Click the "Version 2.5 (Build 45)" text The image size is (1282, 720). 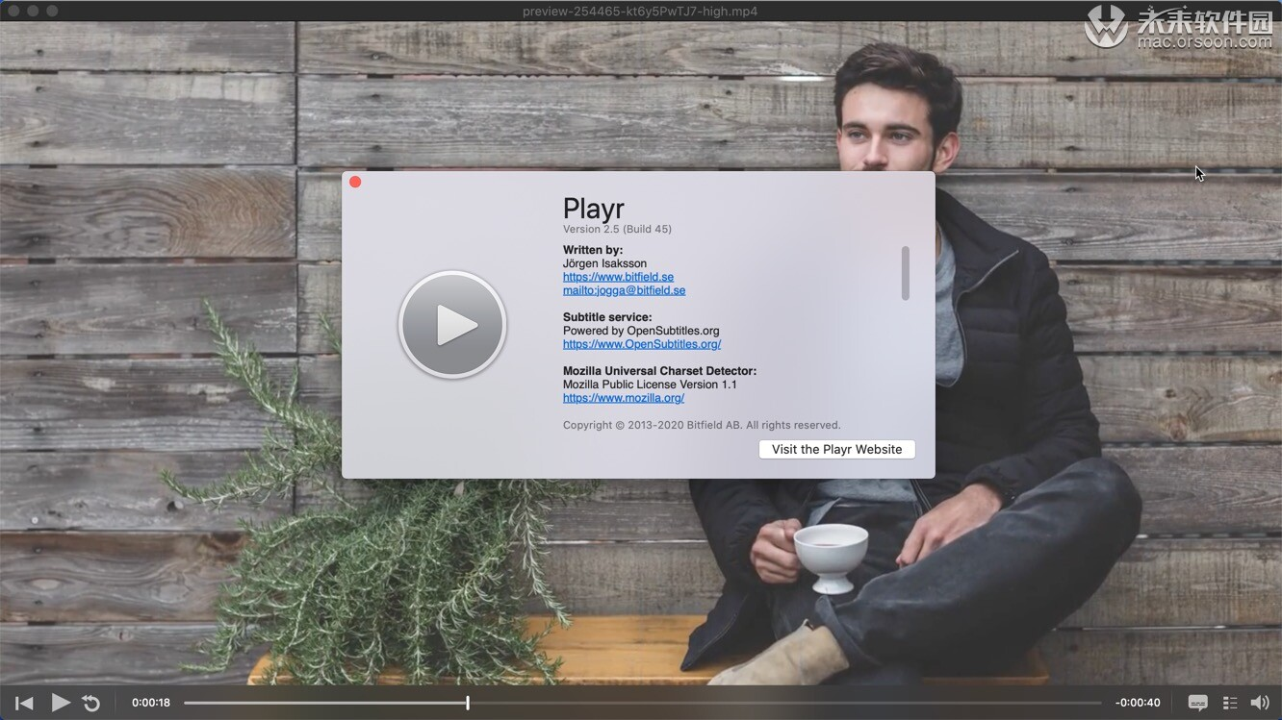617,229
